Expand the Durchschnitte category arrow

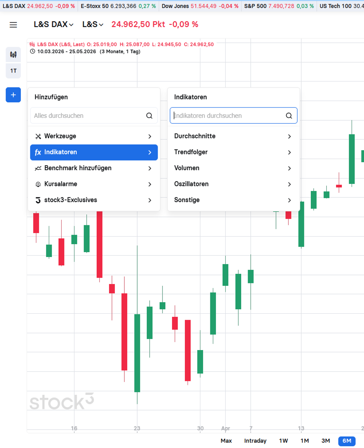[x=289, y=136]
